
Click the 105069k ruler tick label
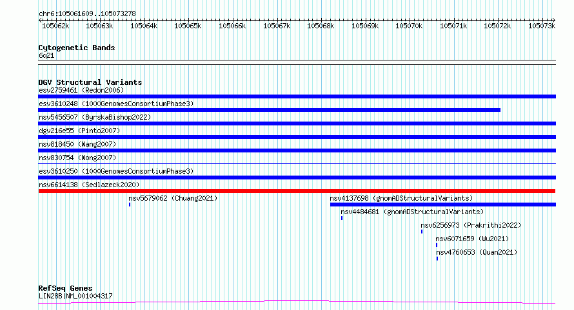365,26
